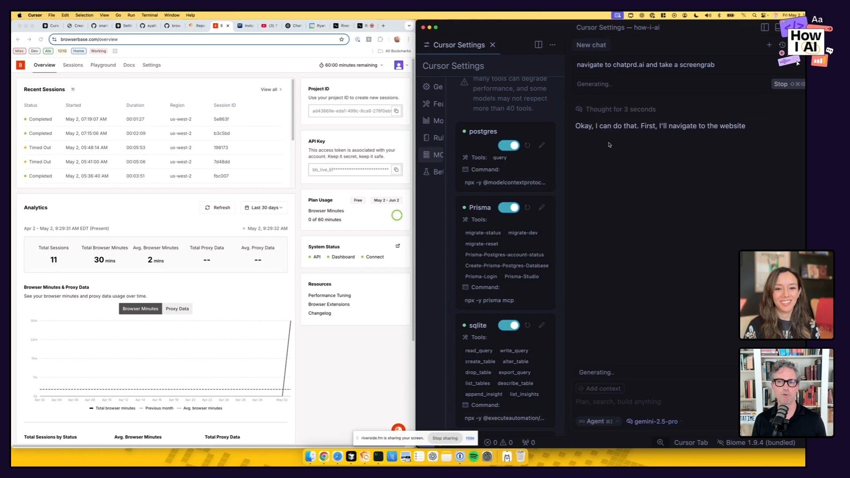Click the Browserbase logo icon

20,65
